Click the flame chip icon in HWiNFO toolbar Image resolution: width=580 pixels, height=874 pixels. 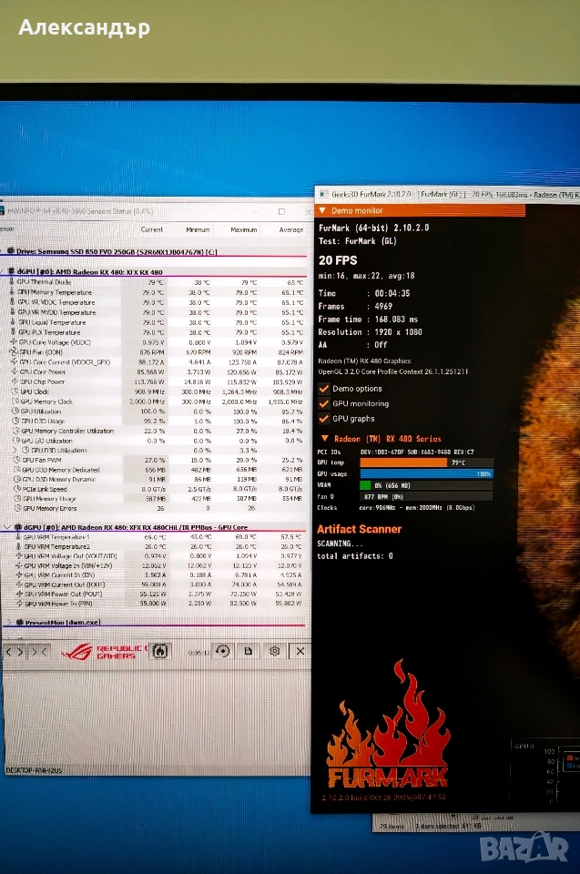(160, 650)
